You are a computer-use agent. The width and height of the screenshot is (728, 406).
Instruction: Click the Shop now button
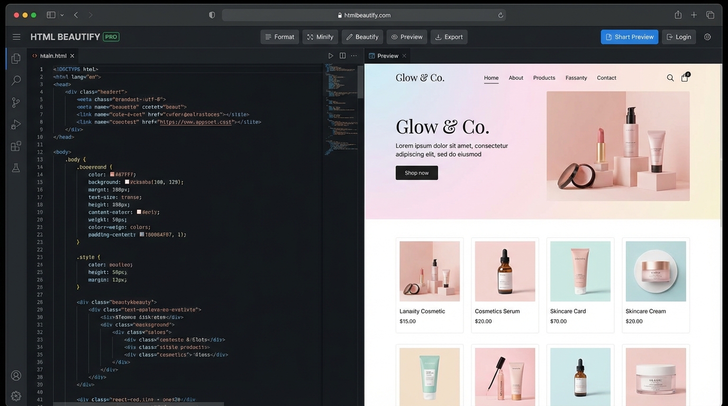(416, 172)
